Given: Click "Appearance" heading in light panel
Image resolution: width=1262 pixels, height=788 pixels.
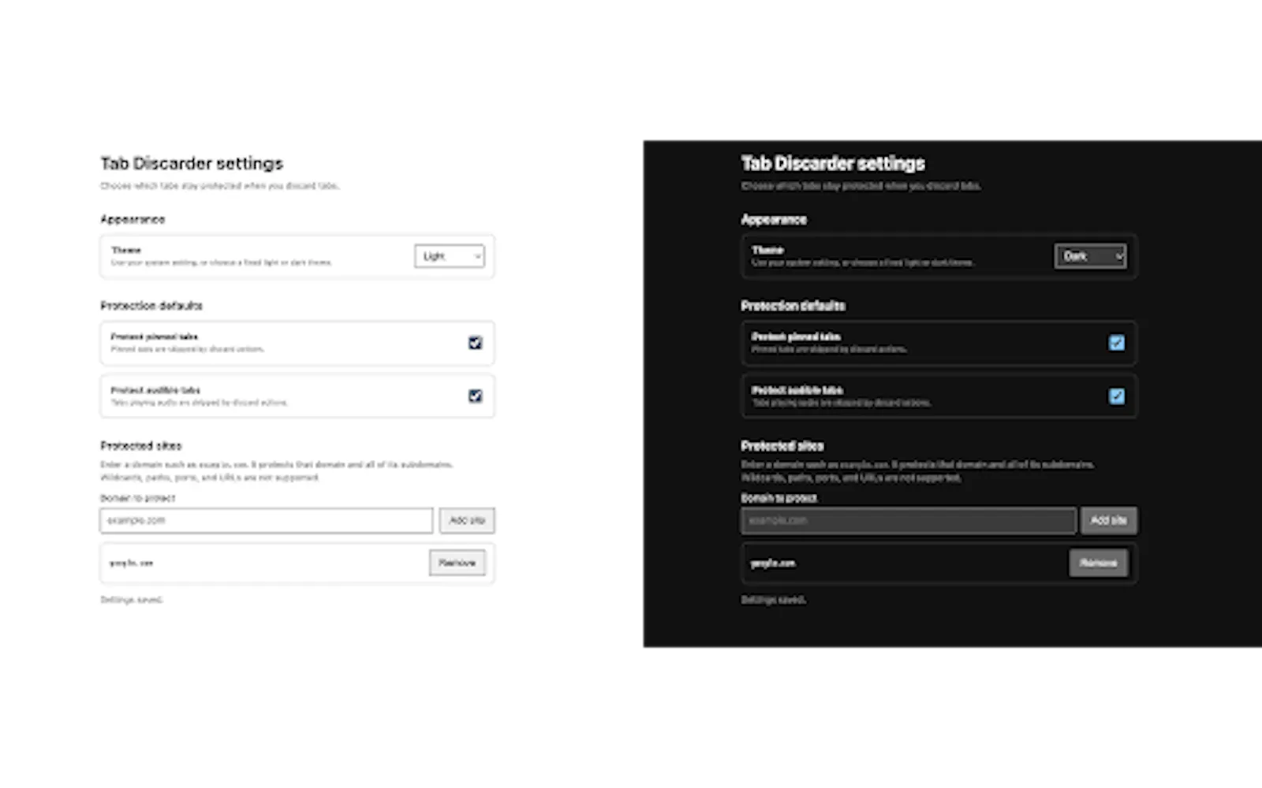Looking at the screenshot, I should point(133,220).
